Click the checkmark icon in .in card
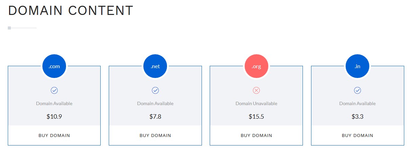411x157 pixels. (357, 91)
